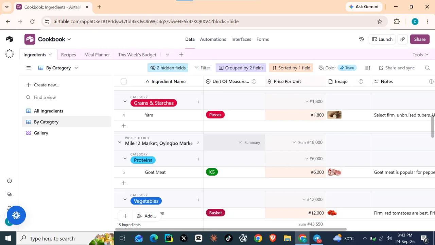Viewport: 435px width, 245px height.
Task: Open the Automations tab
Action: point(213,39)
